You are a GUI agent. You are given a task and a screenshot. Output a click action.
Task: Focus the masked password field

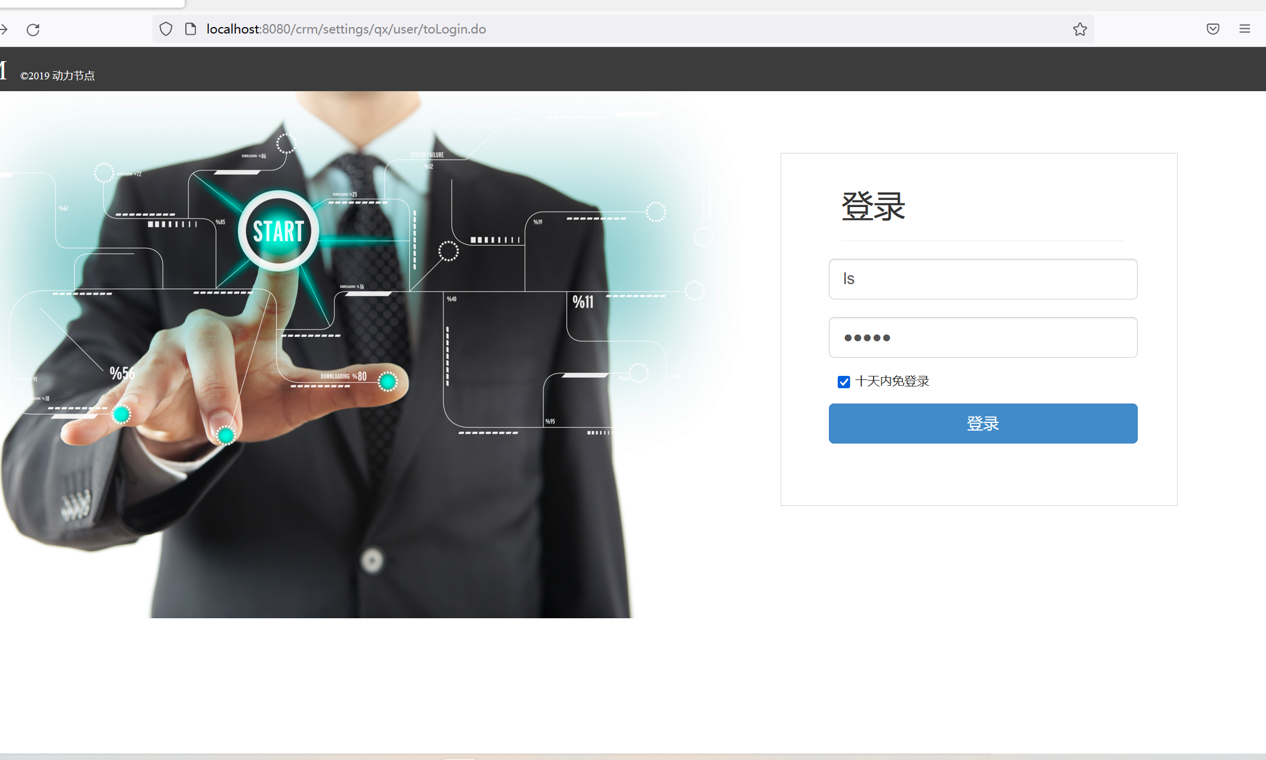[982, 337]
